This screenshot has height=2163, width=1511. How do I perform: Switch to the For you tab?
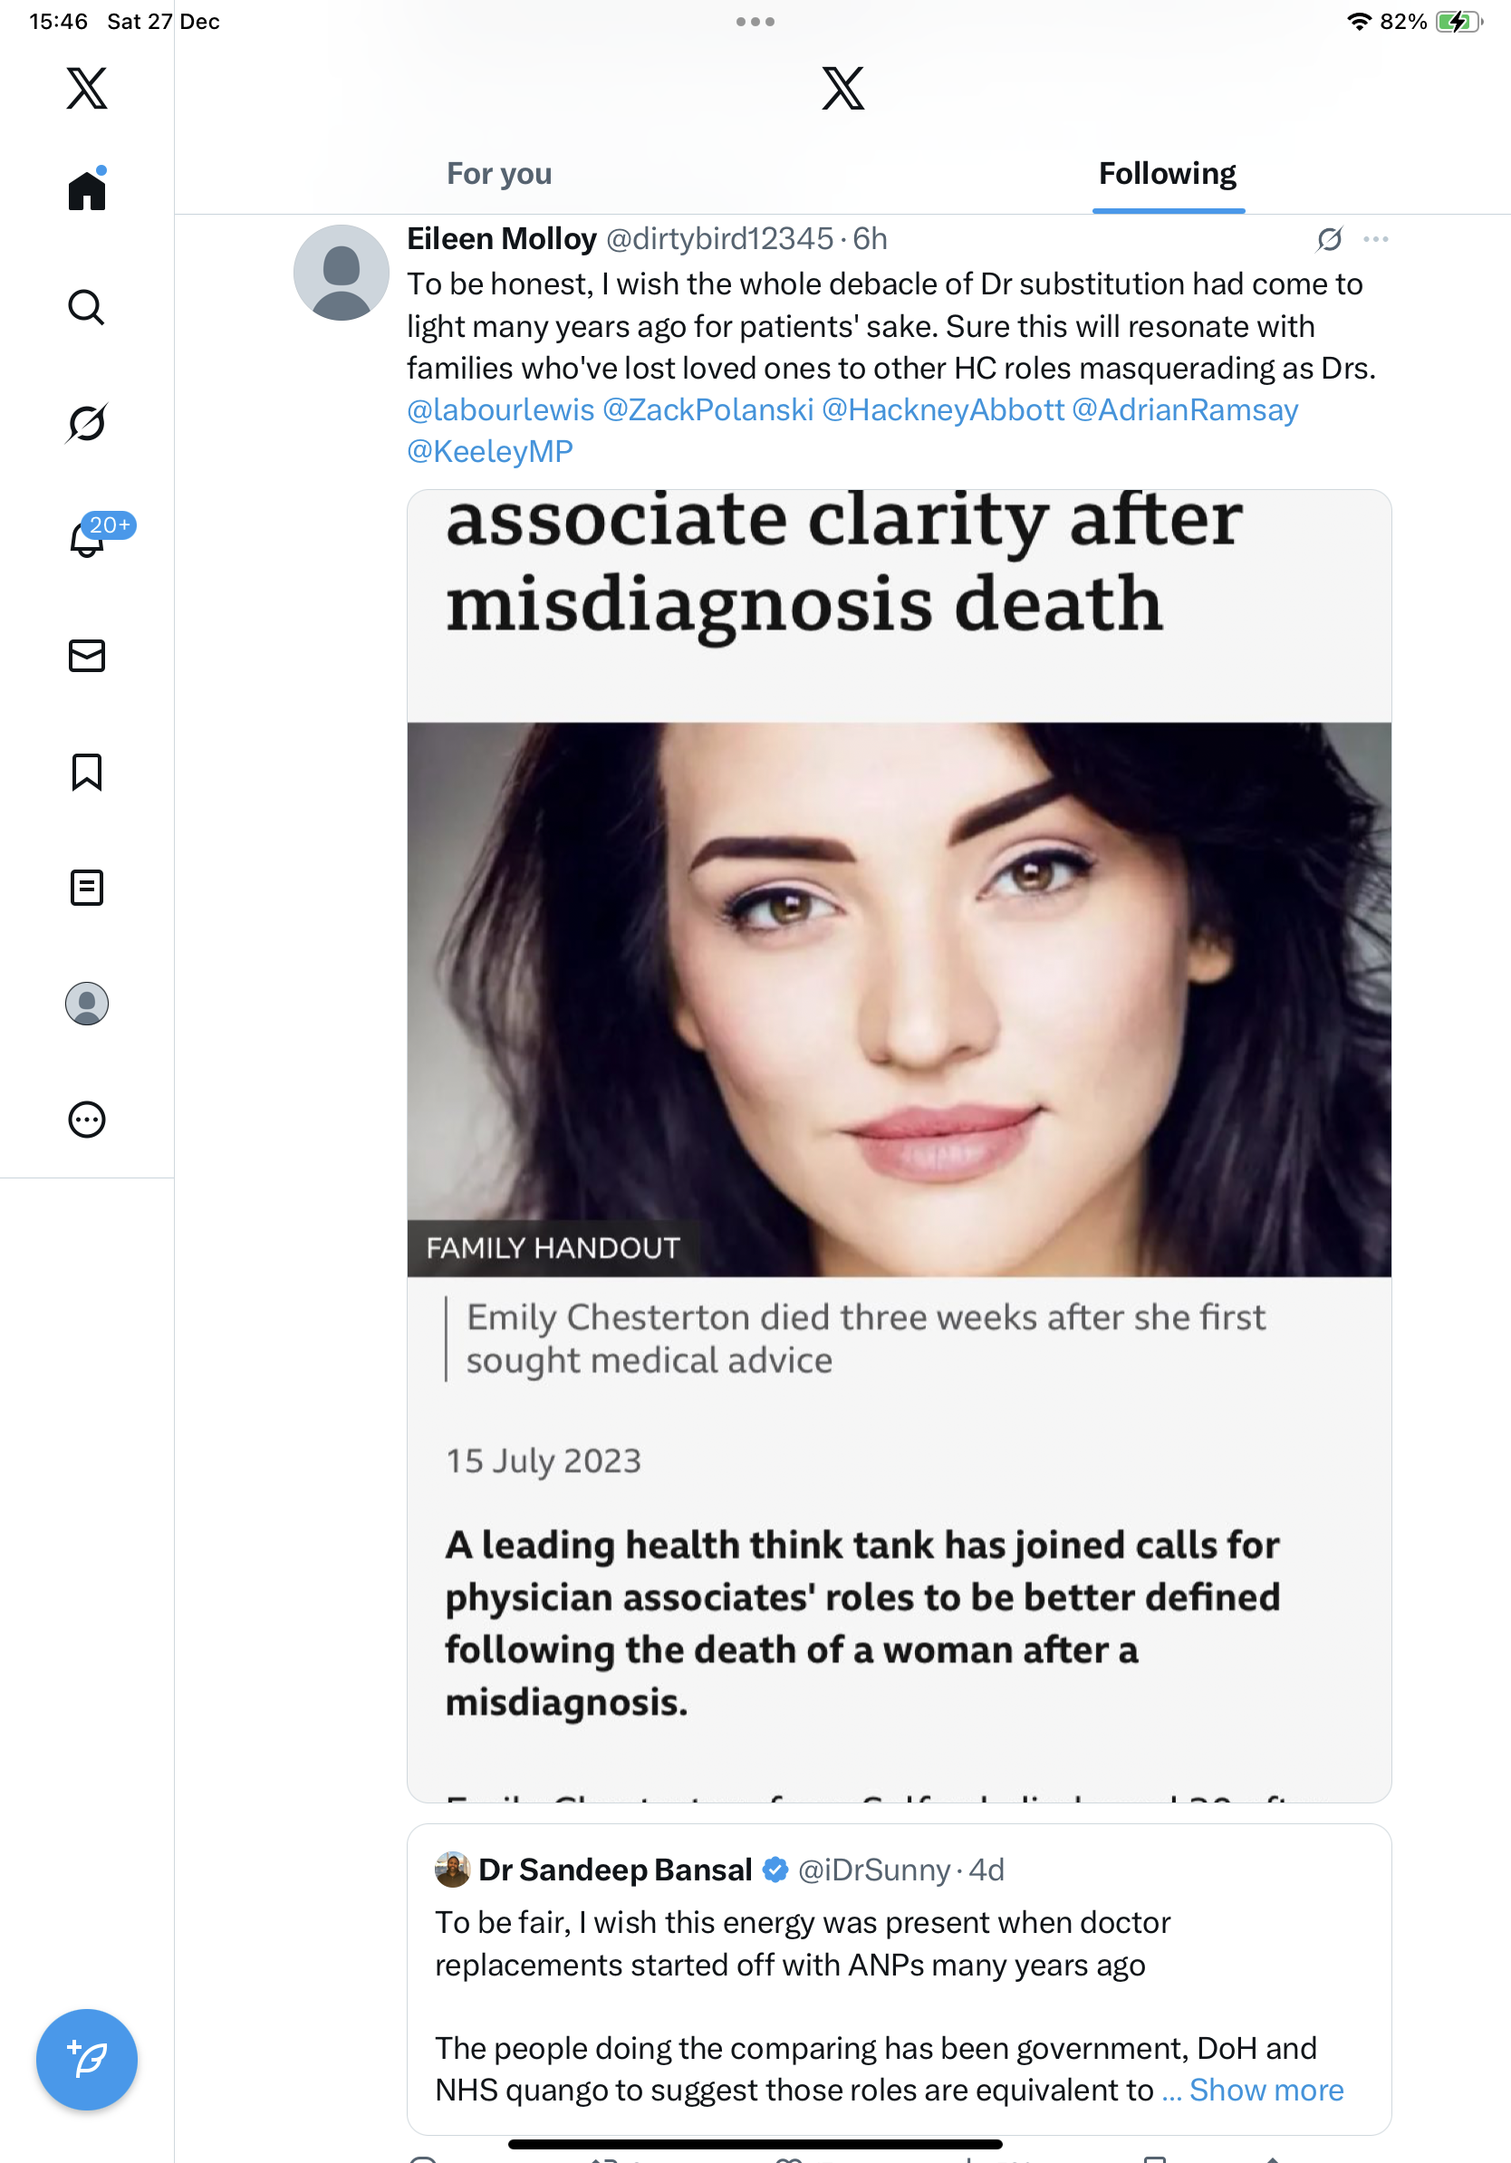tap(498, 174)
